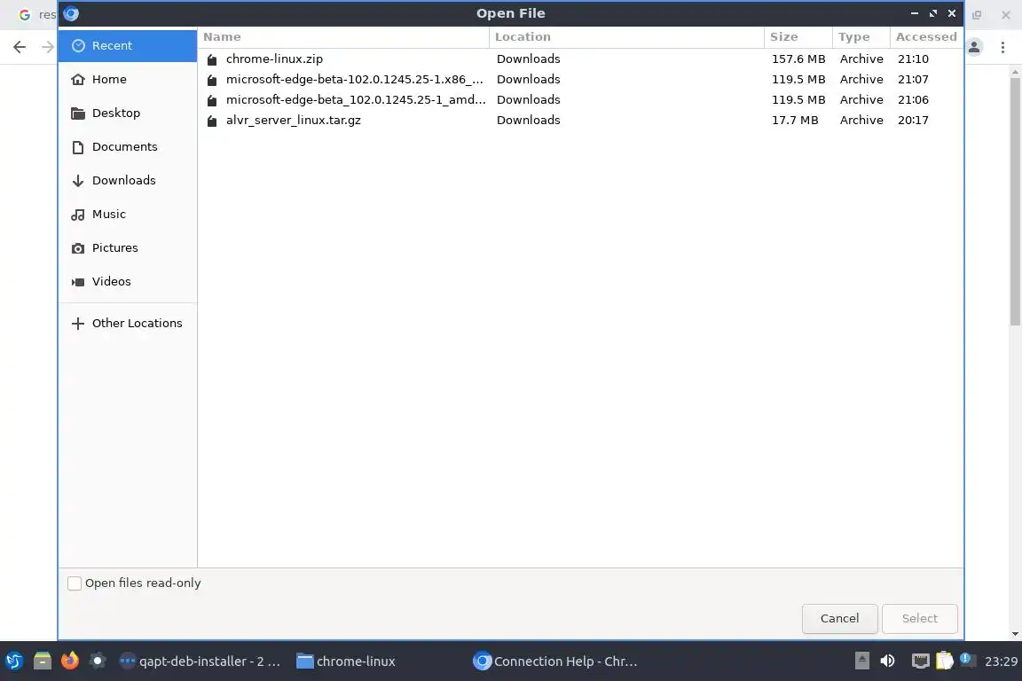This screenshot has height=681, width=1022.
Task: Sort files by Type column
Action: tap(861, 37)
